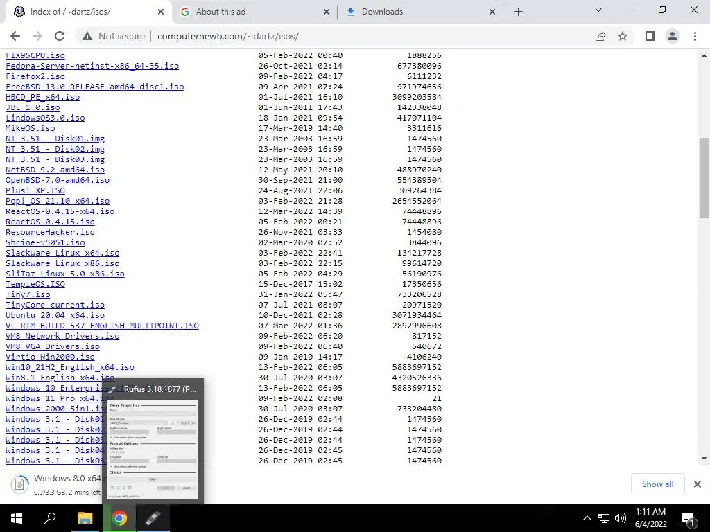This screenshot has height=532, width=710.
Task: Download FreeBSD-13.0-RELEASE-amd64-disc1.iso
Action: pyautogui.click(x=94, y=87)
